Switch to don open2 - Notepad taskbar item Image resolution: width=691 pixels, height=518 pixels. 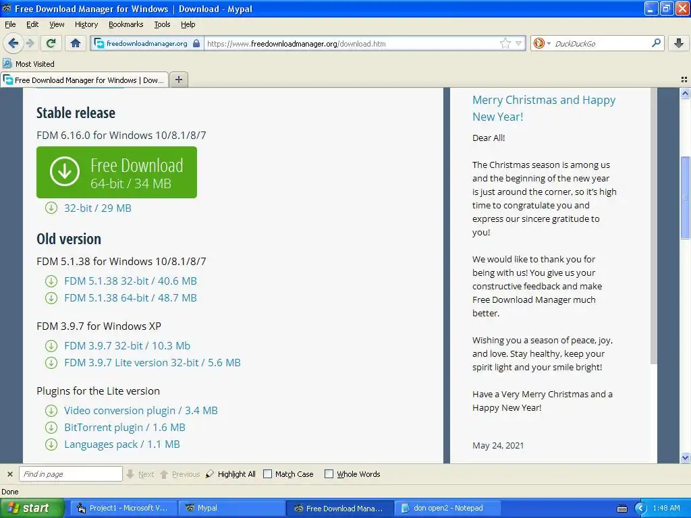click(x=447, y=508)
